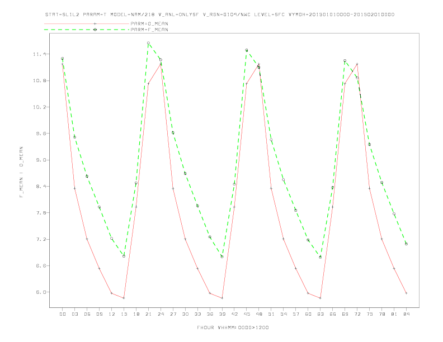This screenshot has height=342, width=443.
Task: Click the 18 forecast hour tick label
Action: click(136, 314)
